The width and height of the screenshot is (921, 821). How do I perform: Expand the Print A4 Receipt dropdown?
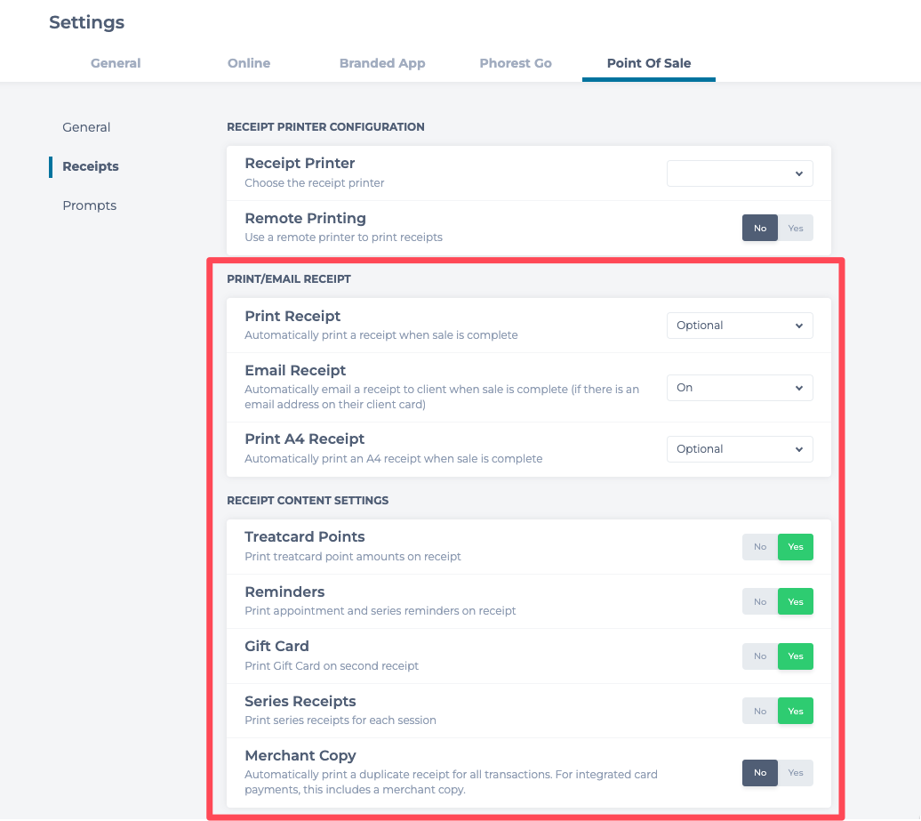[x=740, y=449]
